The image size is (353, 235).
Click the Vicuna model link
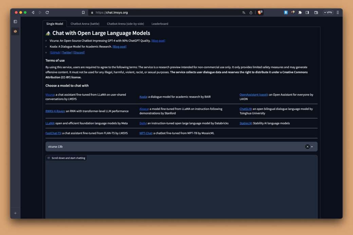[x=50, y=95]
